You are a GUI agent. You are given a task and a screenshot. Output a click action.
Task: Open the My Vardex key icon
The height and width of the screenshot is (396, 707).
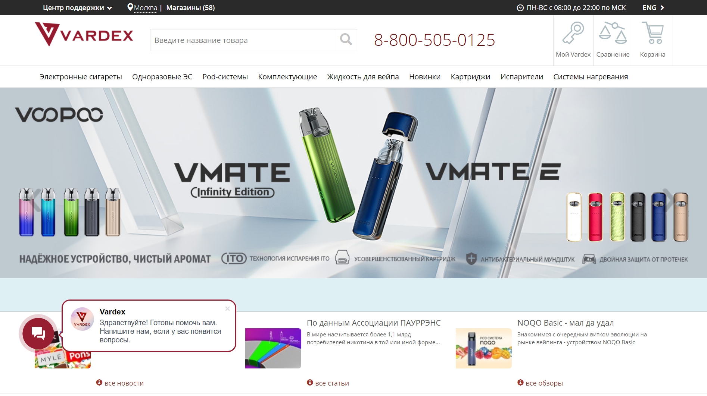pos(573,33)
